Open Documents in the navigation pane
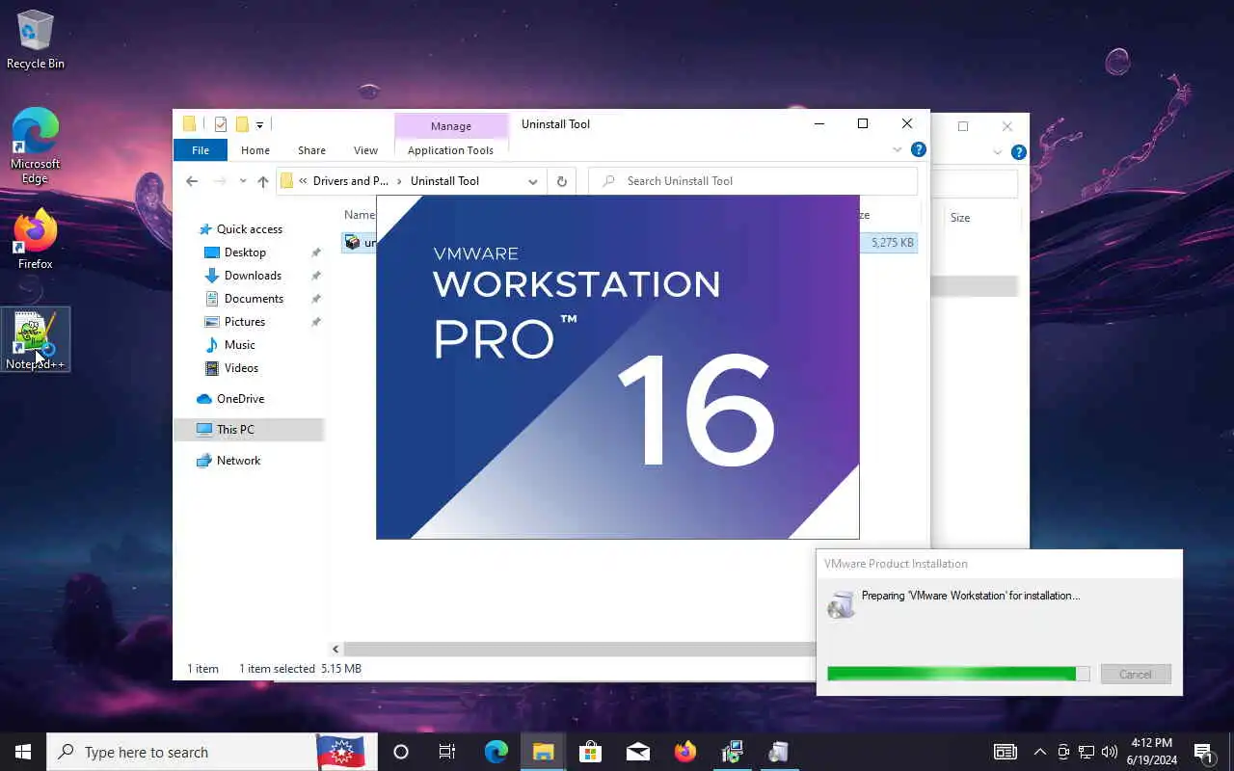1234x771 pixels. [254, 299]
